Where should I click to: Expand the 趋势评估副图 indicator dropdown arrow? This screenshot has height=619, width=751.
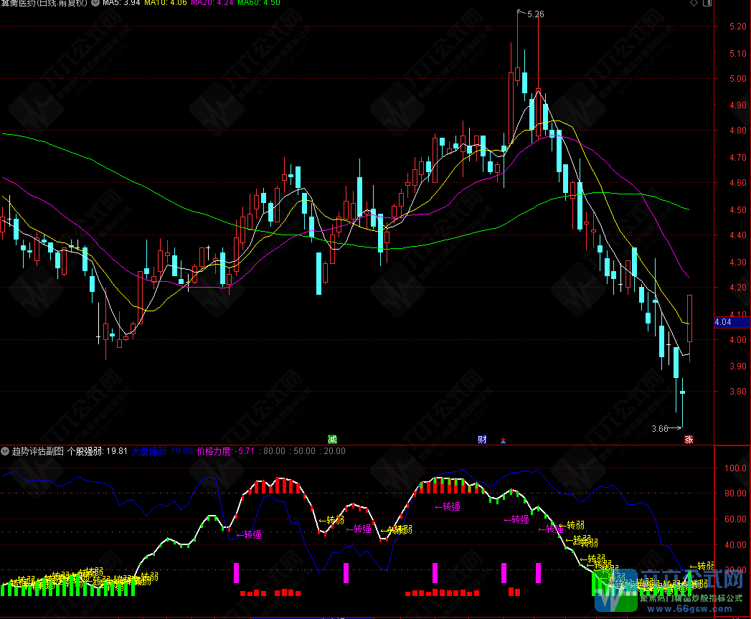tap(5, 451)
